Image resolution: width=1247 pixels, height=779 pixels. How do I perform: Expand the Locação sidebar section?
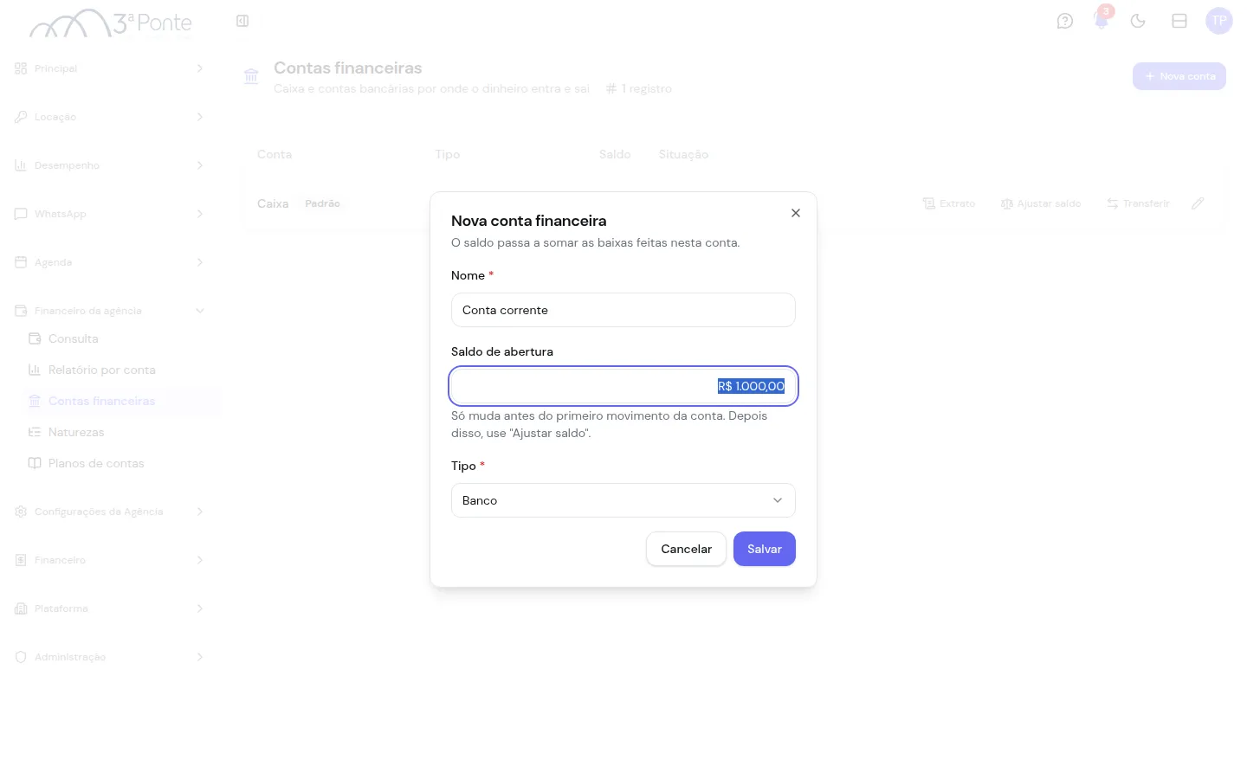[x=110, y=117]
